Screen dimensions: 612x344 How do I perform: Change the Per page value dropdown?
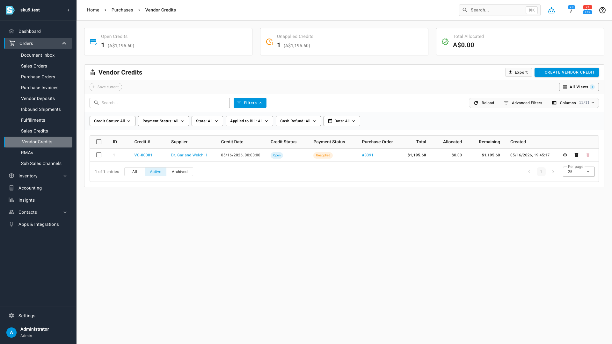pos(579,172)
